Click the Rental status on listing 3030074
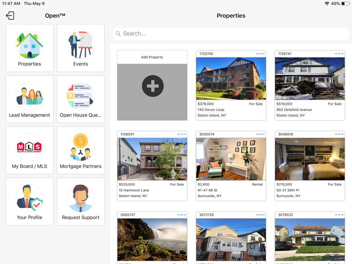Image resolution: width=352 pixels, height=264 pixels. [x=257, y=184]
